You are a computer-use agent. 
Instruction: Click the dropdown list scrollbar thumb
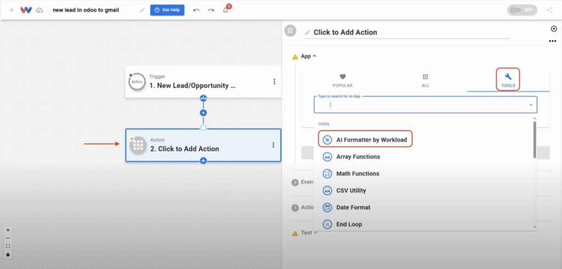tap(535, 139)
